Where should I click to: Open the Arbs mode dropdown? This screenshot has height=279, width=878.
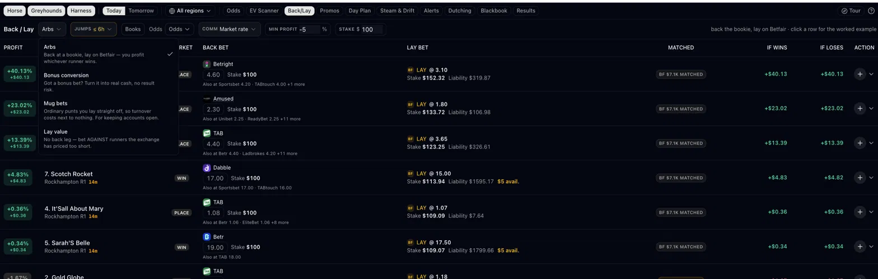(52, 29)
